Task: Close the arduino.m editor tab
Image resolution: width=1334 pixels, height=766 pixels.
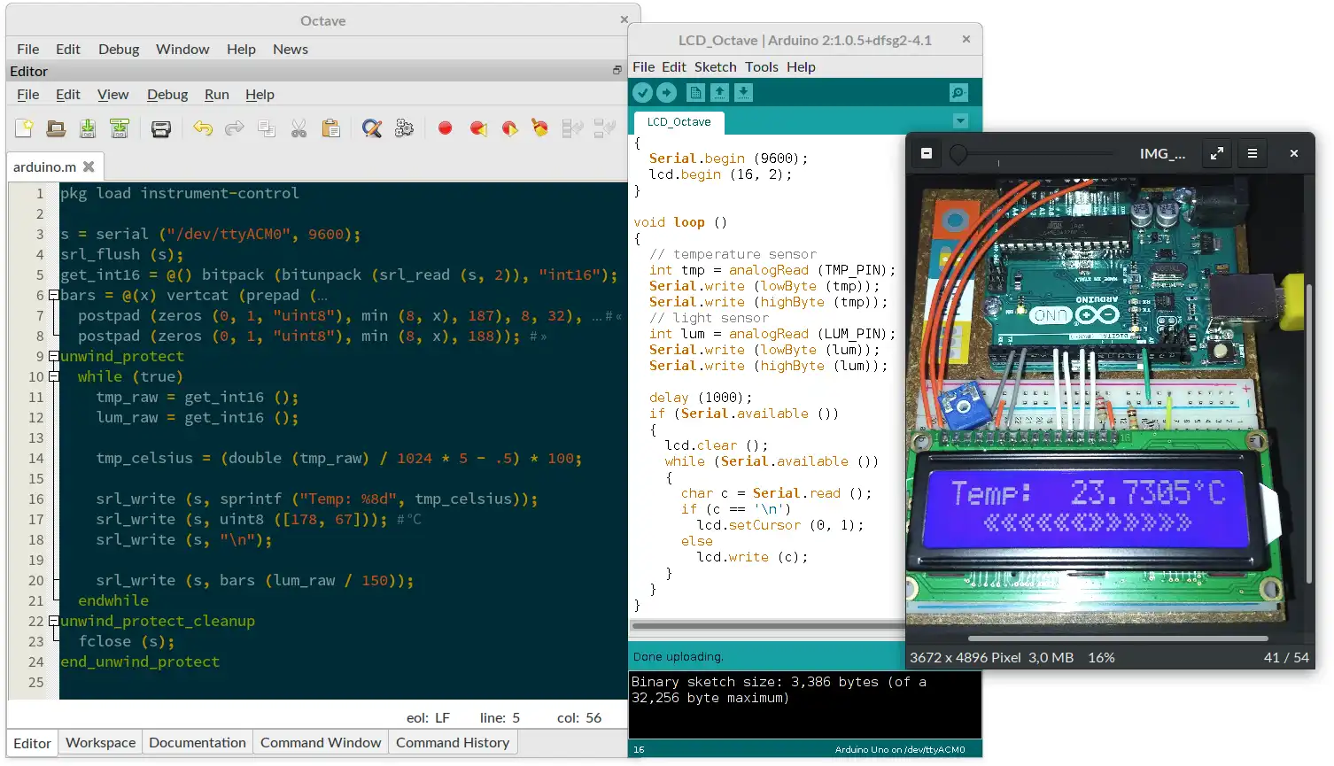Action: 89,166
